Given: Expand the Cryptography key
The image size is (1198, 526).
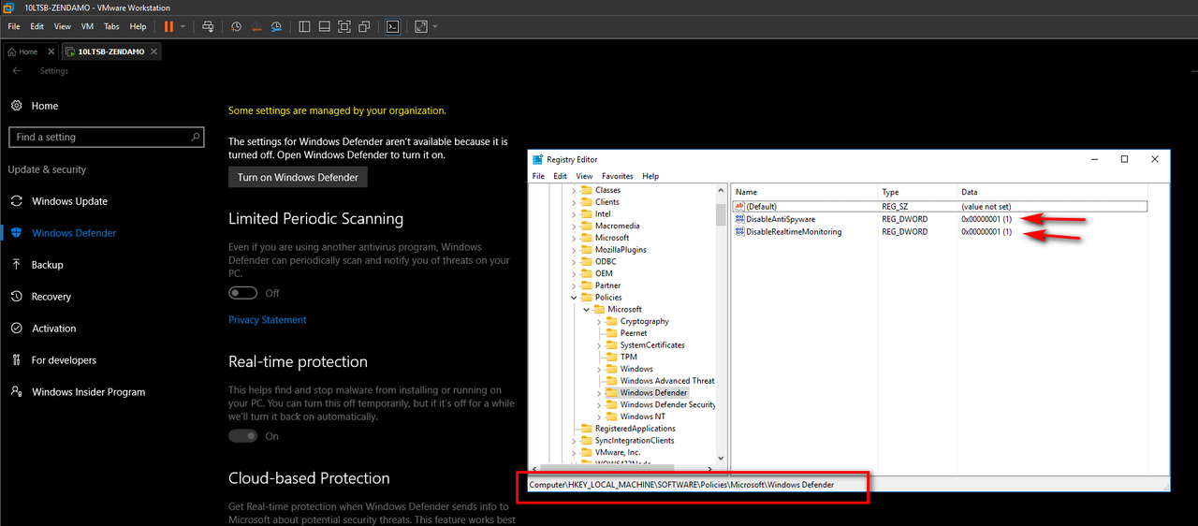Looking at the screenshot, I should (599, 321).
